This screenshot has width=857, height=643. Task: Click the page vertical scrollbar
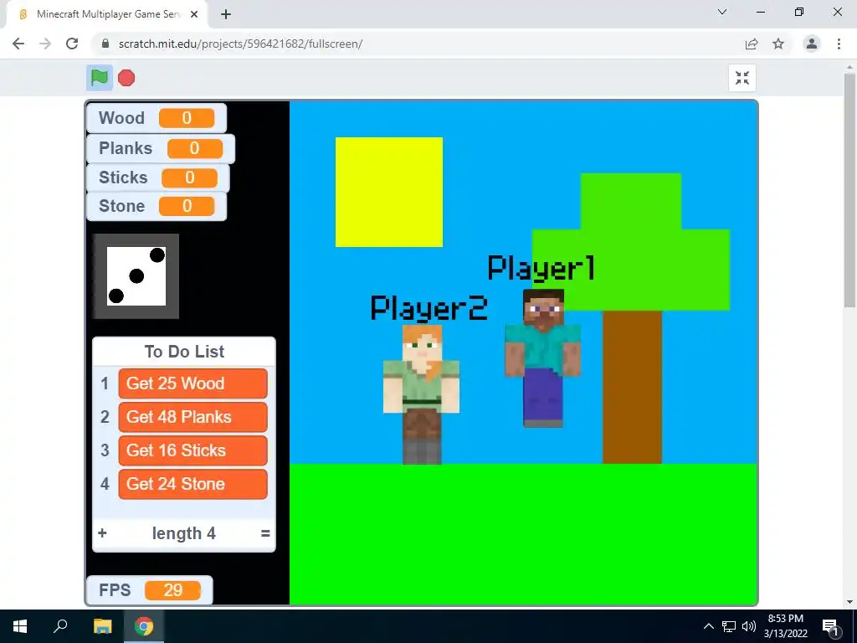pyautogui.click(x=850, y=192)
